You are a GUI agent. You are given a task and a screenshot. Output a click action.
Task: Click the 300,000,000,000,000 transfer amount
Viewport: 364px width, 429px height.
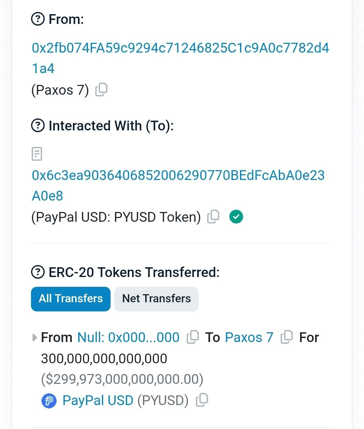point(104,359)
